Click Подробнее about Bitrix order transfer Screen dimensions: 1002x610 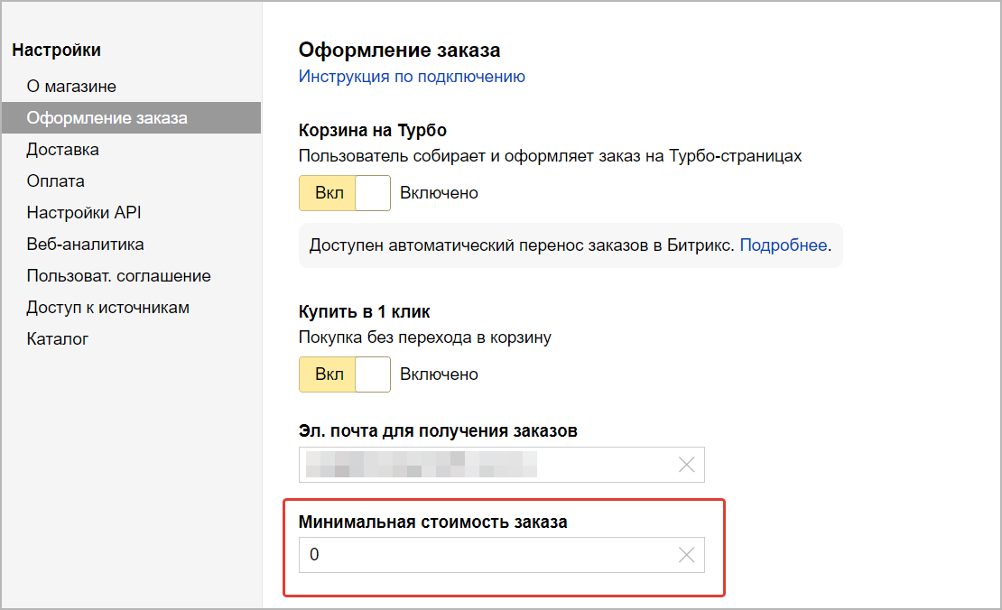click(x=783, y=245)
